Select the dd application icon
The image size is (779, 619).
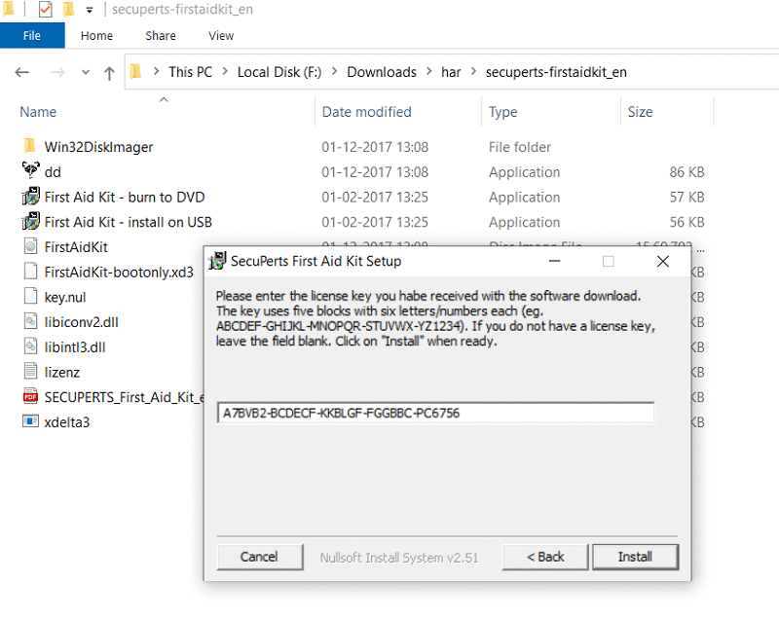pyautogui.click(x=29, y=172)
